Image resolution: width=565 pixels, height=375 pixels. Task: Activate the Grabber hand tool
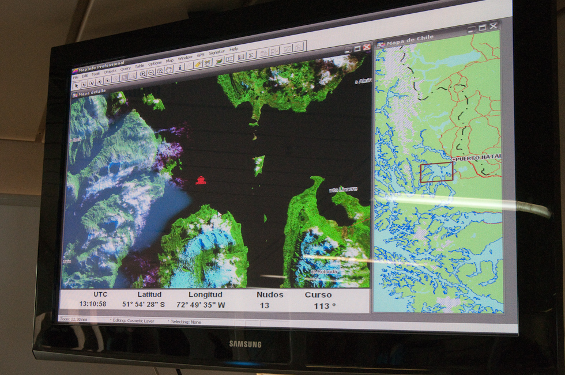tap(168, 70)
